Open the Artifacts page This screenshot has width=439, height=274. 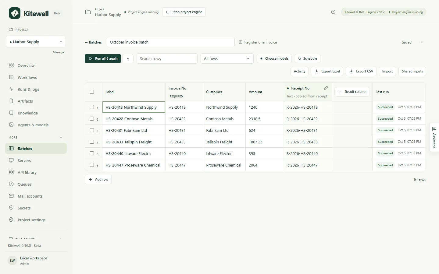tap(36, 101)
